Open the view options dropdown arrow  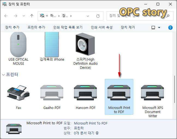click(x=159, y=28)
